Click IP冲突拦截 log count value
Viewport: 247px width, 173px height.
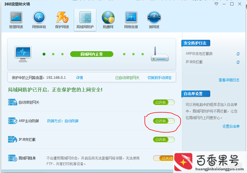(238, 62)
